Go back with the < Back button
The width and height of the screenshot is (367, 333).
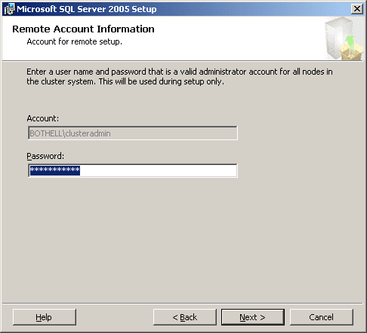point(185,317)
